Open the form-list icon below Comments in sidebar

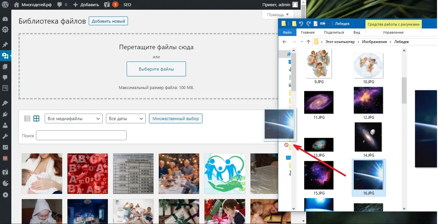click(5, 88)
